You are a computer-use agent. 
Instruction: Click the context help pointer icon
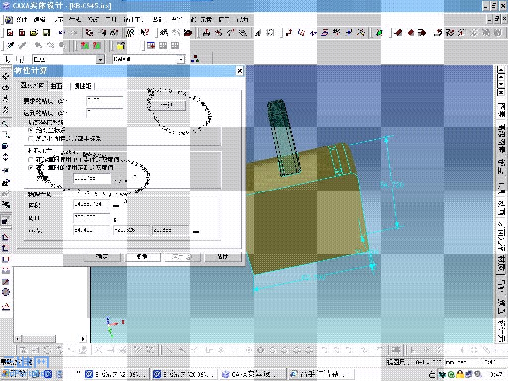click(x=145, y=32)
